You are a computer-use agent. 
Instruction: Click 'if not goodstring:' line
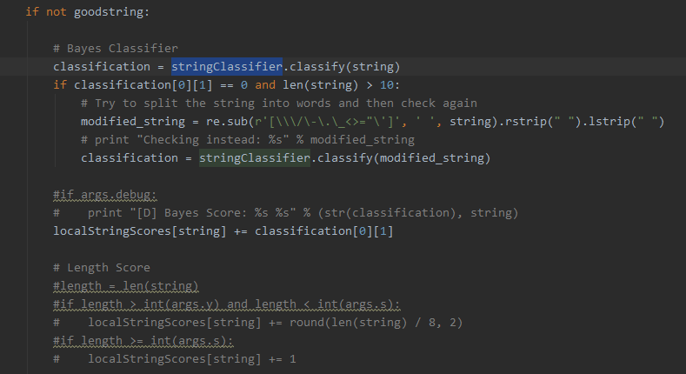point(88,12)
